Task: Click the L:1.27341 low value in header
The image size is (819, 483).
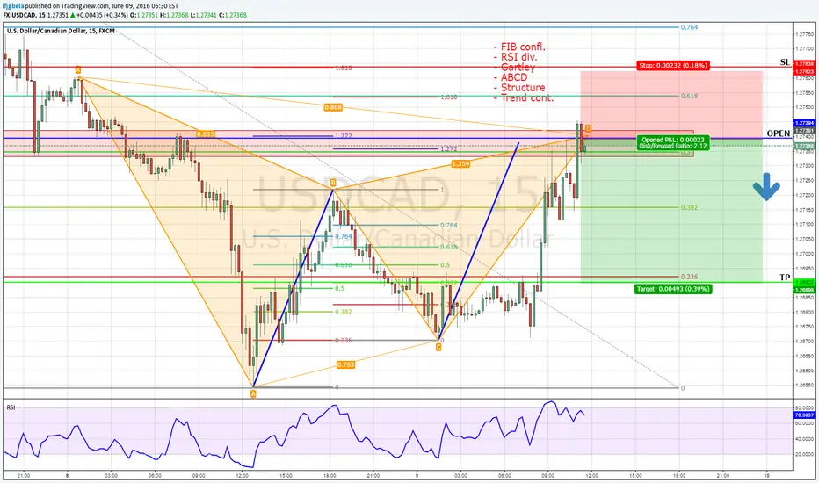Action: pyautogui.click(x=204, y=15)
